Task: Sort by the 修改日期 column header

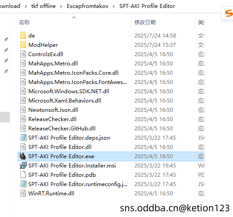Action: 145,23
